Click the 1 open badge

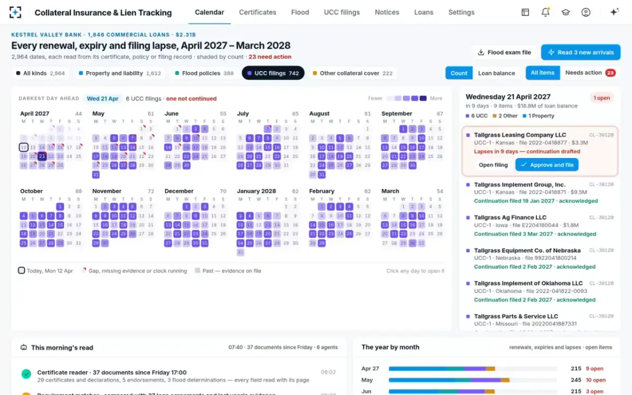602,97
